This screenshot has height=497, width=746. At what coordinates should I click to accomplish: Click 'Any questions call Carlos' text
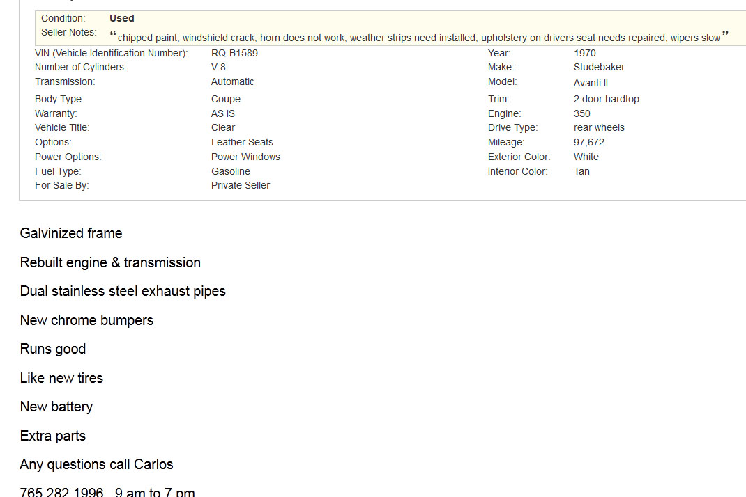click(x=96, y=464)
